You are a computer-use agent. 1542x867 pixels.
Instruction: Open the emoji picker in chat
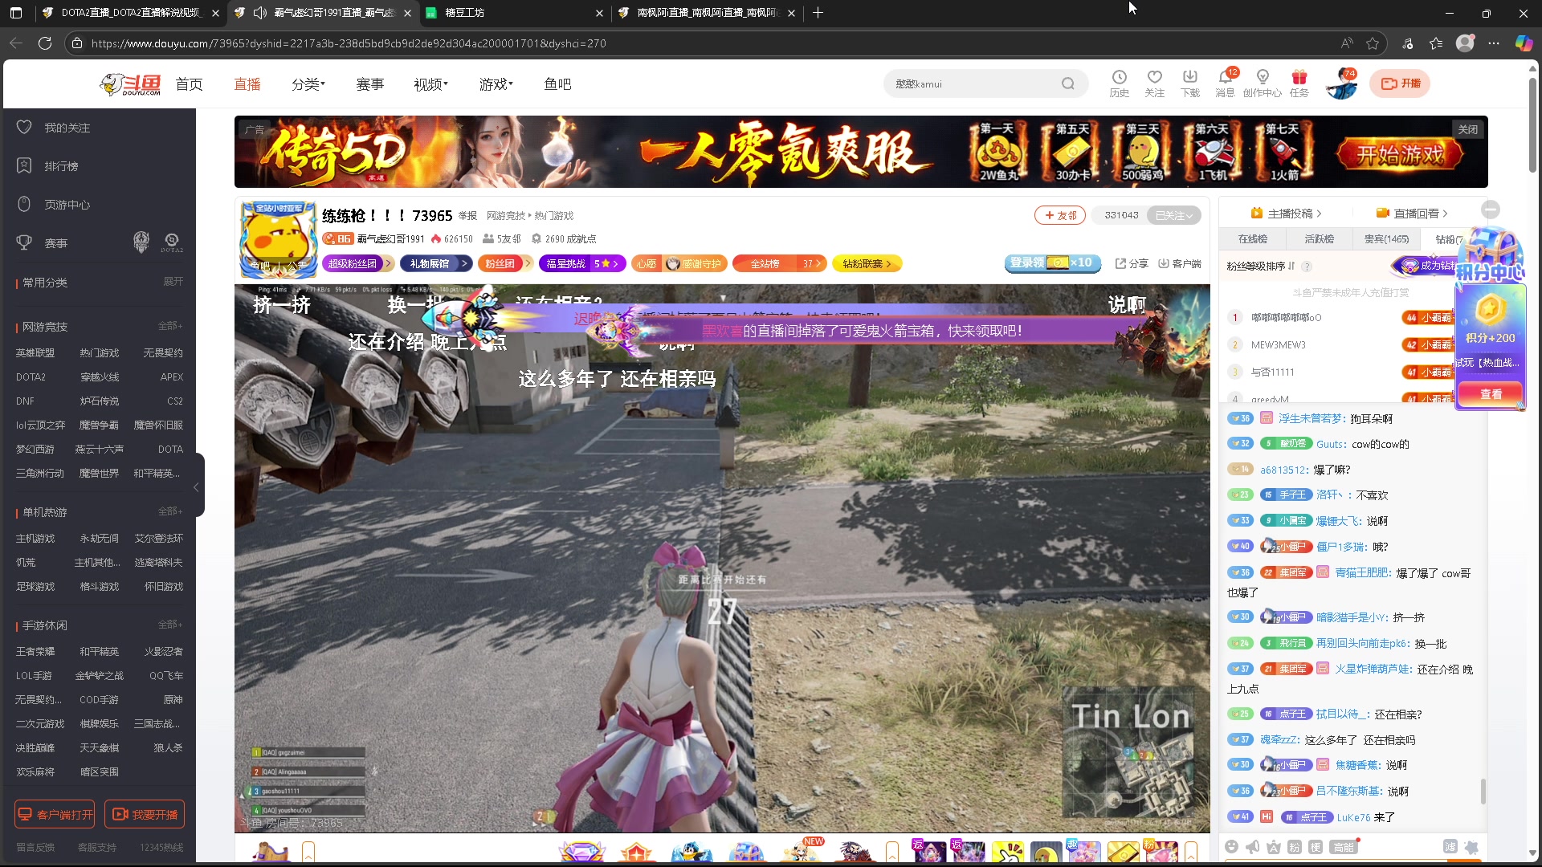coord(1231,847)
